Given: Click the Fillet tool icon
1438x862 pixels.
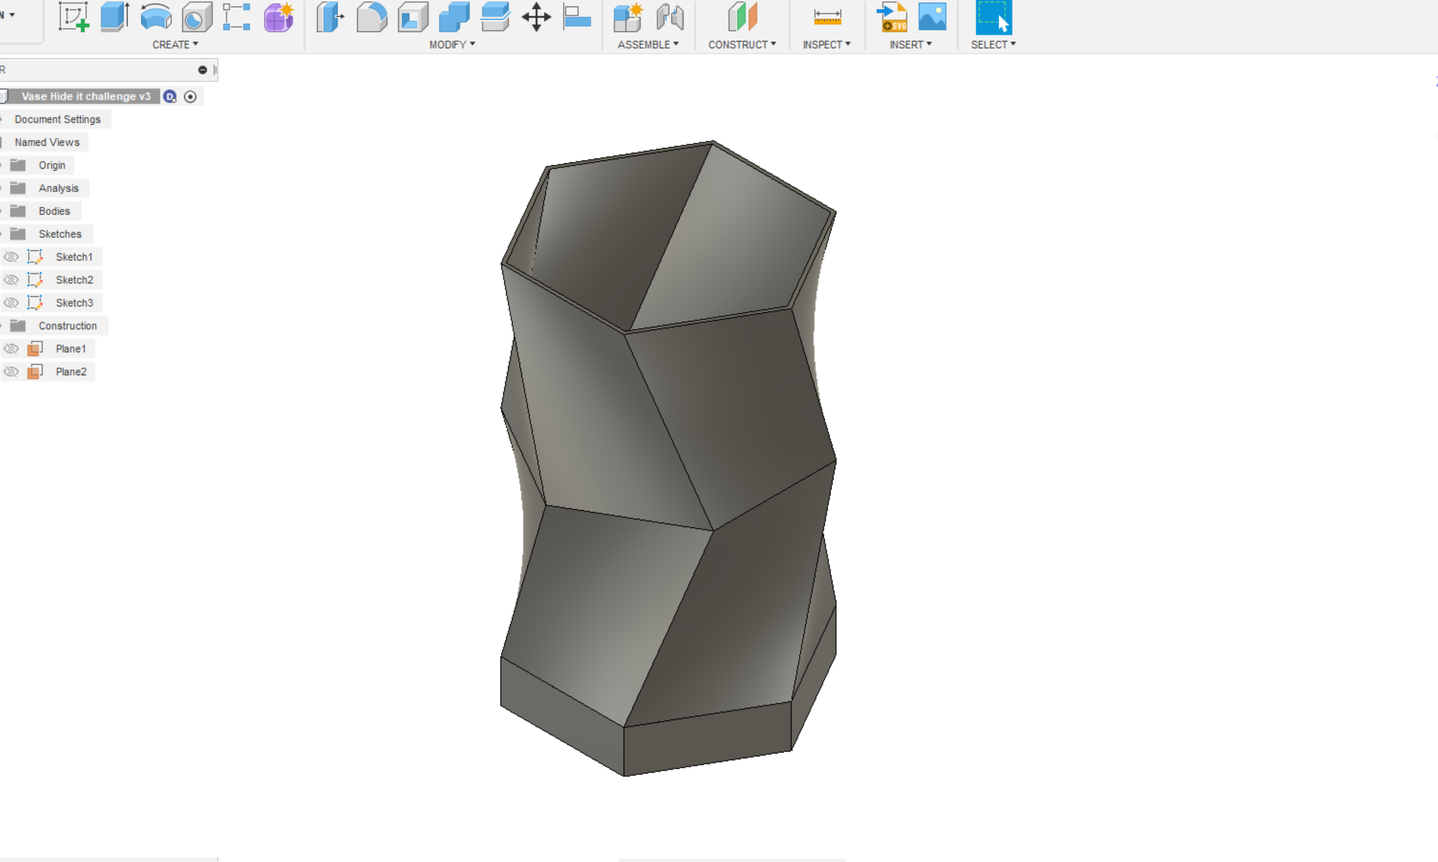Looking at the screenshot, I should tap(372, 17).
